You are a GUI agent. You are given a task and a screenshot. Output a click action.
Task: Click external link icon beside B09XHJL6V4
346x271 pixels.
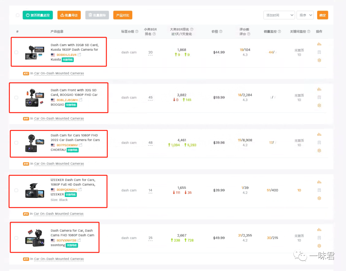click(79, 55)
